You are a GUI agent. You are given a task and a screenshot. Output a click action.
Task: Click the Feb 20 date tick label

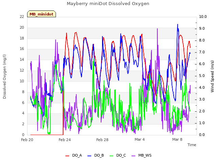coord(27,140)
